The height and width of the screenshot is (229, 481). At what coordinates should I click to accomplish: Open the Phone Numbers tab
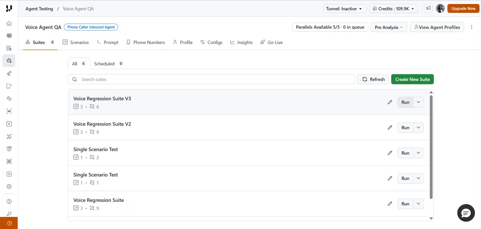click(146, 42)
